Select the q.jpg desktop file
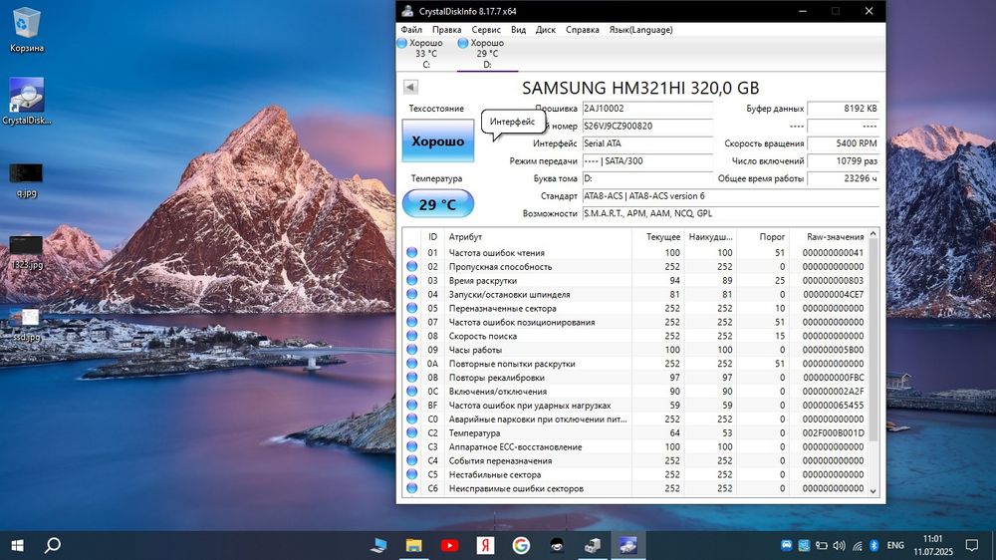The width and height of the screenshot is (996, 560). coord(26,180)
